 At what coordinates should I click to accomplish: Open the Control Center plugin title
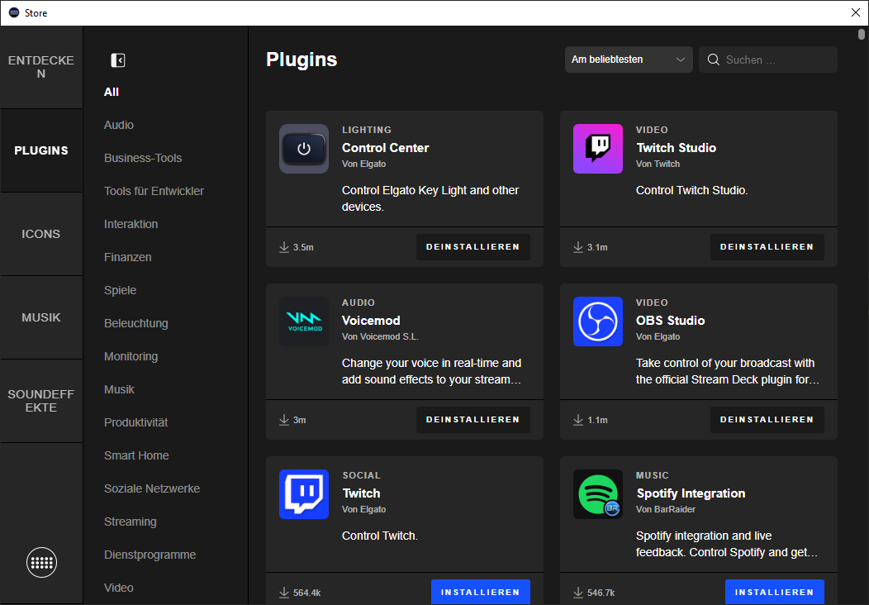click(x=385, y=147)
